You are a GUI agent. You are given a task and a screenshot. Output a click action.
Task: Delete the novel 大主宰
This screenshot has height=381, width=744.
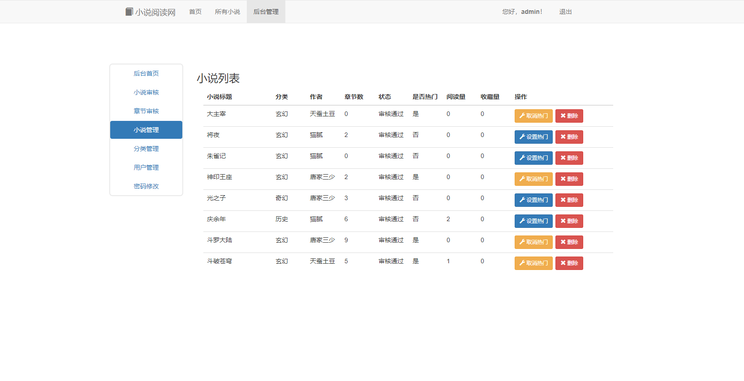pos(569,116)
